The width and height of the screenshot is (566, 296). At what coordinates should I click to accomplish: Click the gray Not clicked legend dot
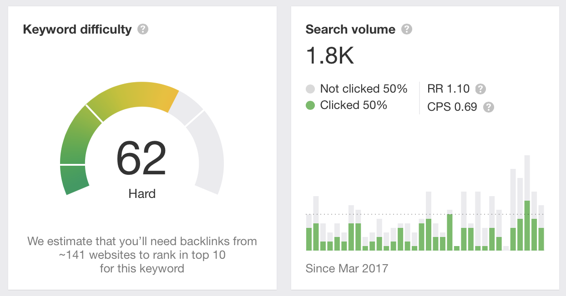[310, 89]
